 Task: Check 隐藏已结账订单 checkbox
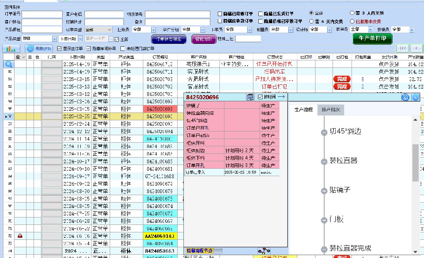[x=220, y=14]
